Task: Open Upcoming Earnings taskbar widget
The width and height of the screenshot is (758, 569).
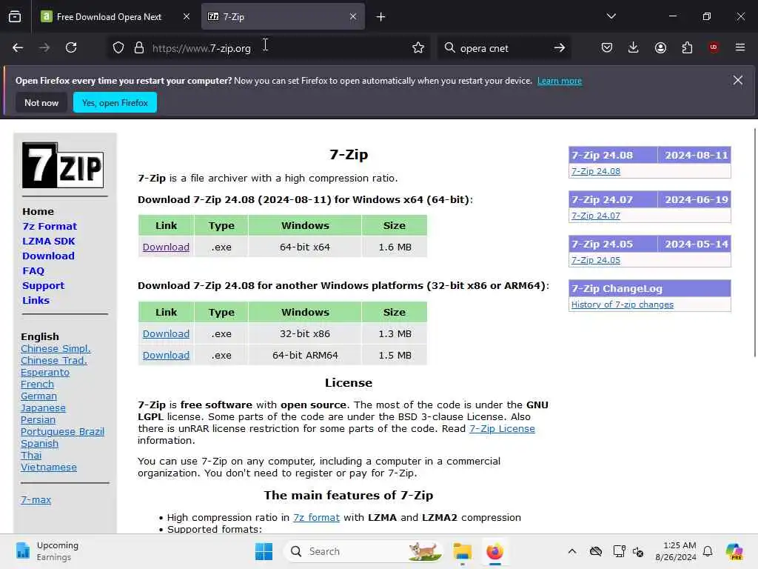Action: [x=47, y=551]
